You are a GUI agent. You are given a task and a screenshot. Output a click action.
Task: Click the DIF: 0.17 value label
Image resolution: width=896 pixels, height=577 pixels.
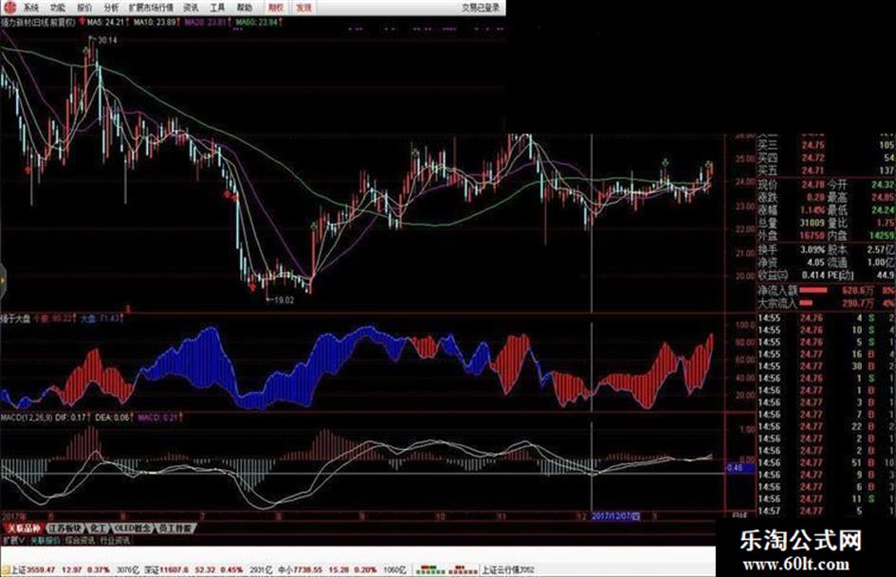click(x=71, y=418)
